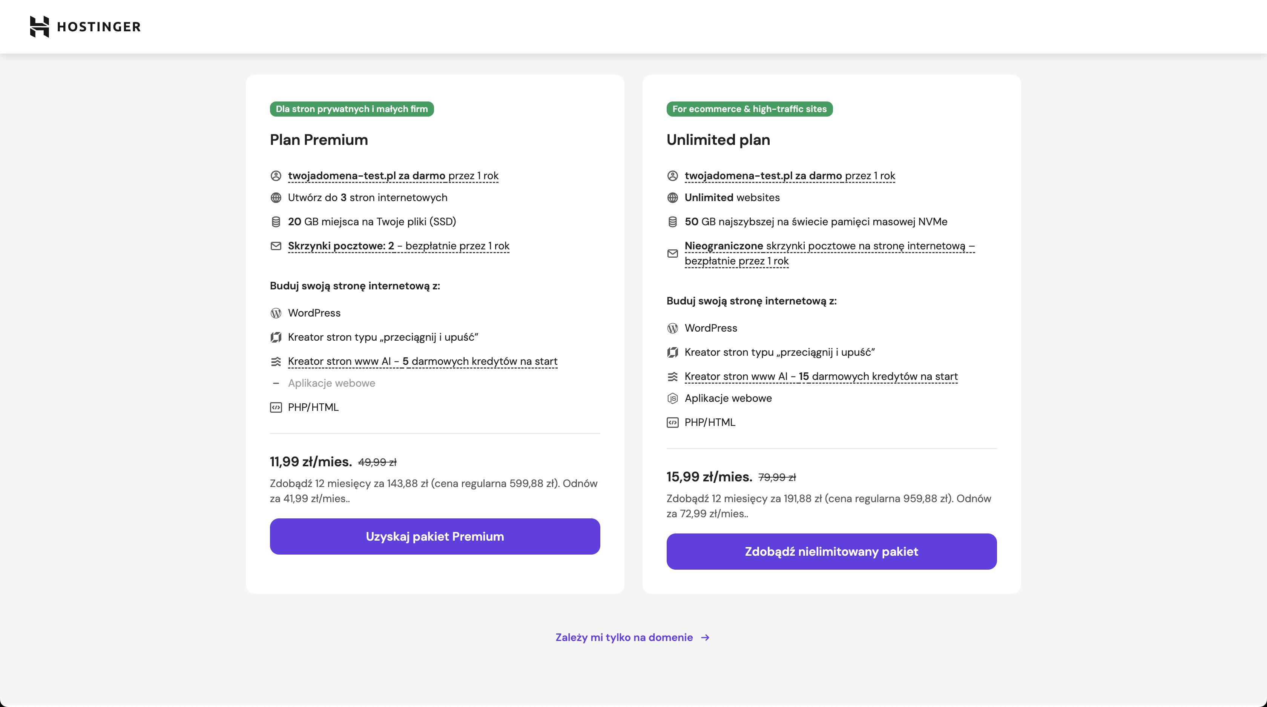Click Nieograniczone skrzynki pocztowe tooltip text
This screenshot has height=707, width=1267.
click(830, 254)
